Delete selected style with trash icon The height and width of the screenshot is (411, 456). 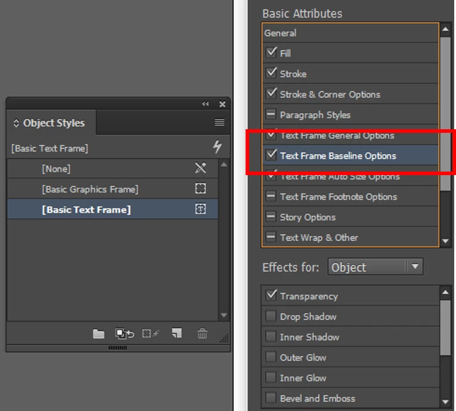tap(203, 334)
